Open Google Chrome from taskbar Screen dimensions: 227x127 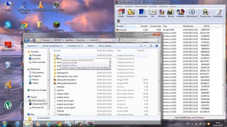click(x=59, y=124)
